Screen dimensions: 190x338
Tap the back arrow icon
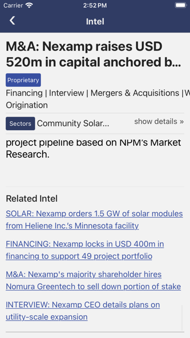coord(12,21)
